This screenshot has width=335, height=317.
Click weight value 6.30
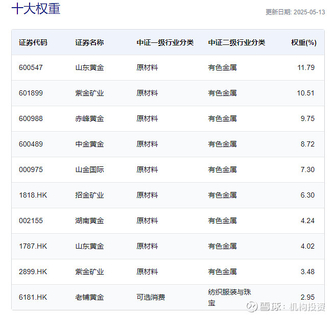click(307, 195)
